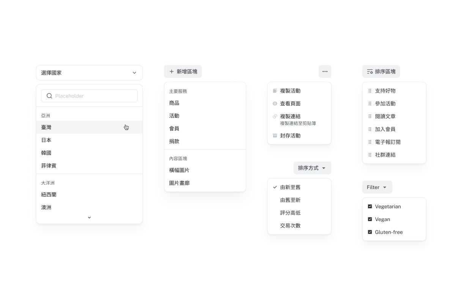Click the plus icon beside 新增區塊
The width and height of the screenshot is (462, 306).
[x=171, y=72]
